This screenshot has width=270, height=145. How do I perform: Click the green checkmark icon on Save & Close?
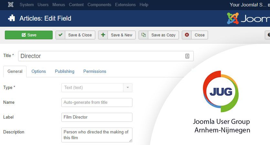pos(60,35)
